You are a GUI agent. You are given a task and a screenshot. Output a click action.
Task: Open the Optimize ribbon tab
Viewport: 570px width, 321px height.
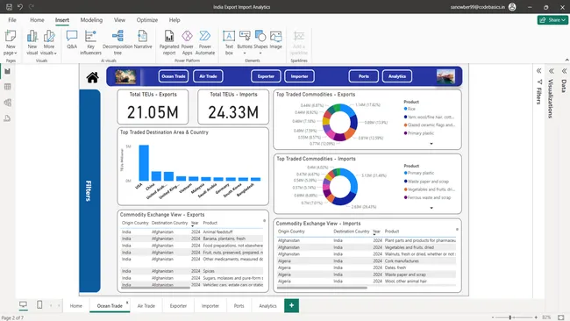click(x=146, y=20)
